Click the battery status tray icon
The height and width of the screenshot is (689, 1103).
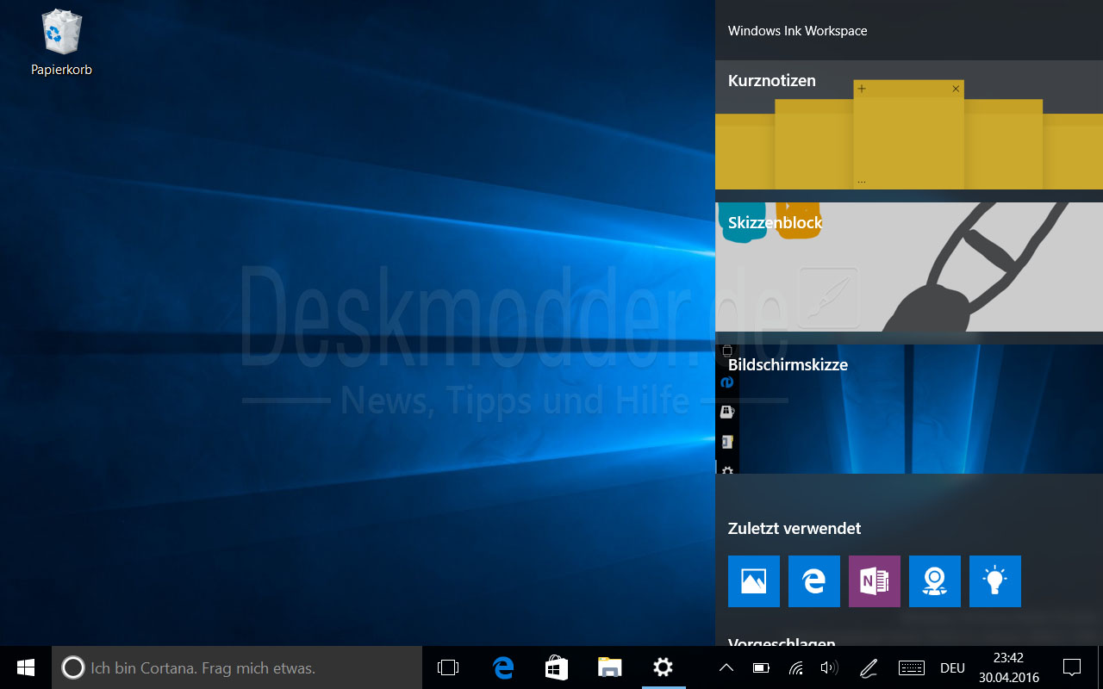pos(761,667)
